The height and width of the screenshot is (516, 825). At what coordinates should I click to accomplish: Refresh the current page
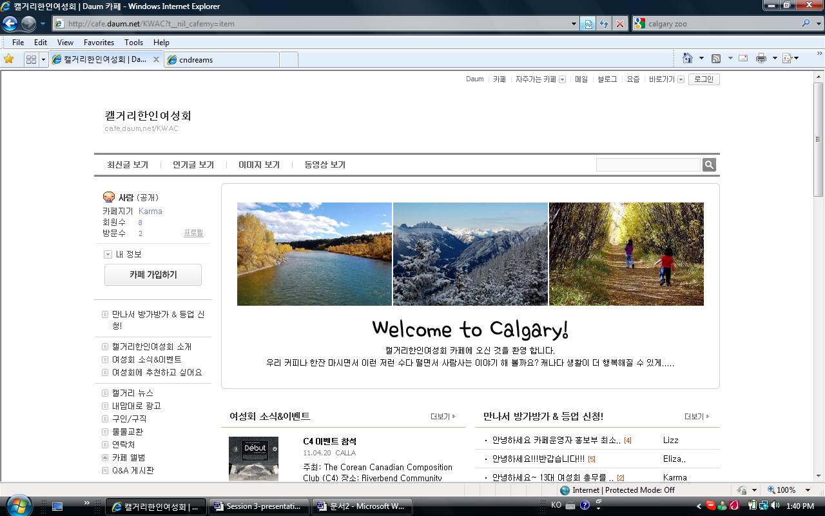pyautogui.click(x=604, y=24)
